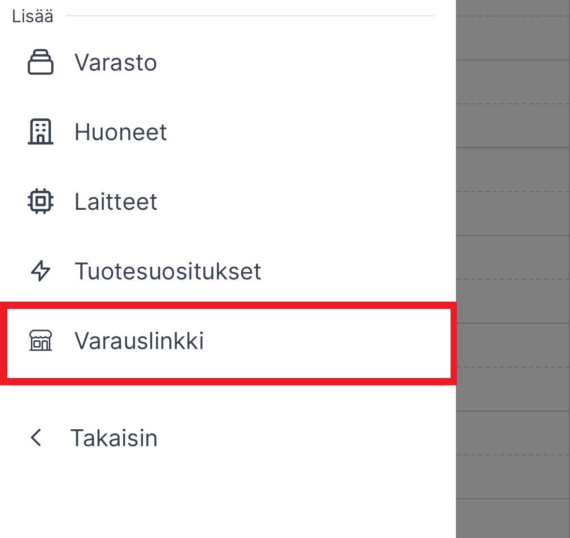Image resolution: width=570 pixels, height=538 pixels.
Task: Open the Tuotesuositukset menu entry
Action: point(168,272)
